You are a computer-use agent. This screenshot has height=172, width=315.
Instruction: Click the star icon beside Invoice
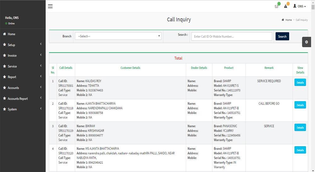click(x=4, y=55)
